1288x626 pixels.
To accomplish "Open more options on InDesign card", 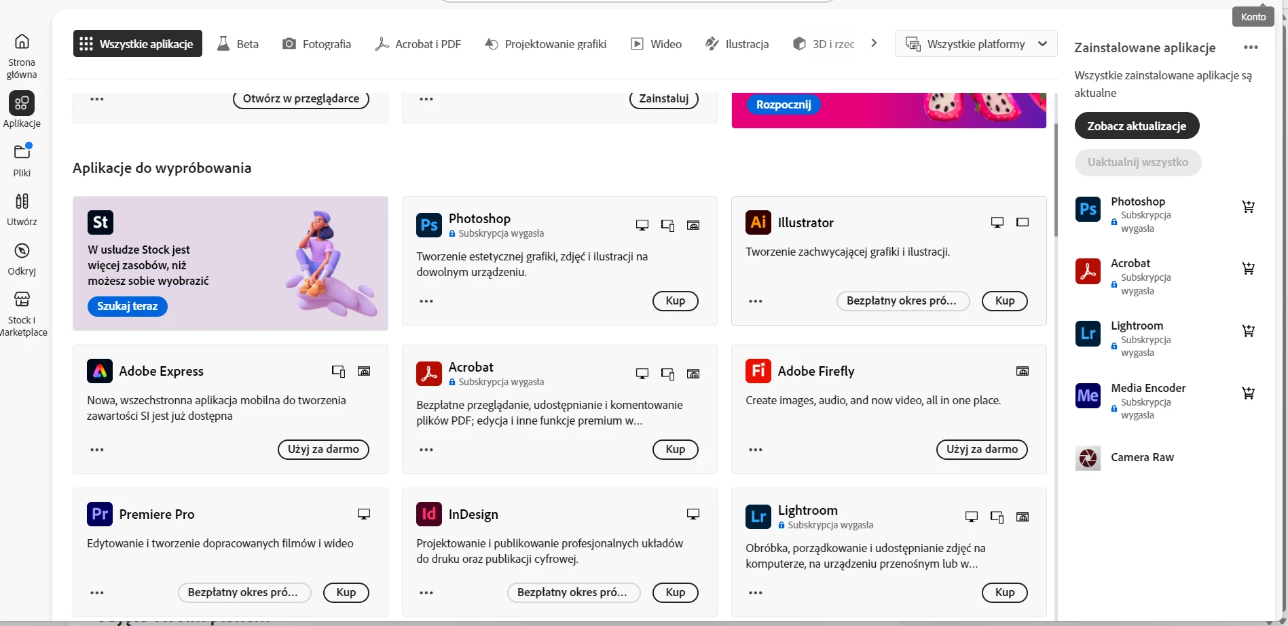I will coord(426,593).
